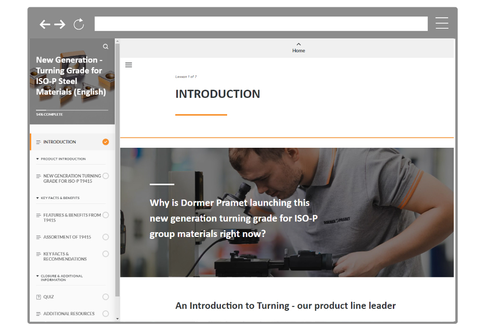Open Features & Benefits from T9415 lesson
Image resolution: width=497 pixels, height=331 pixels.
[x=72, y=218]
